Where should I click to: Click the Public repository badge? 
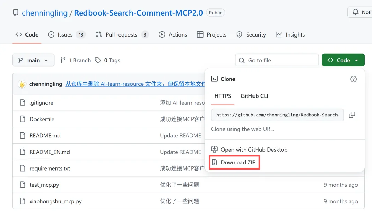(215, 13)
